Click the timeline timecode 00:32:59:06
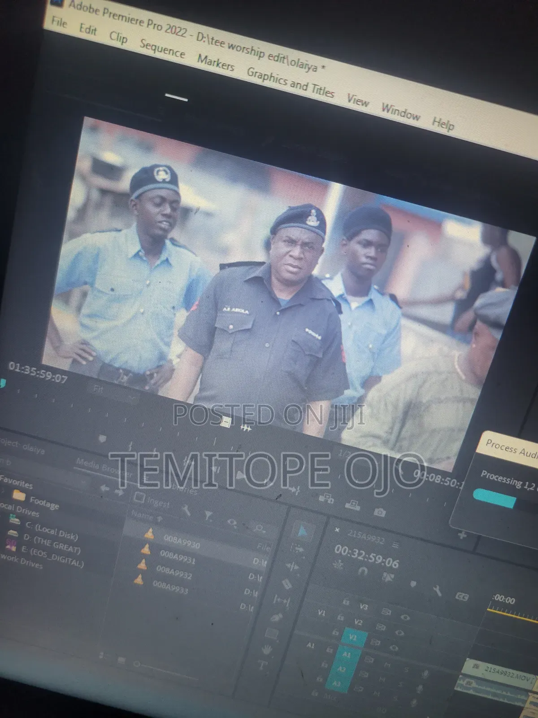The image size is (538, 718). (366, 556)
